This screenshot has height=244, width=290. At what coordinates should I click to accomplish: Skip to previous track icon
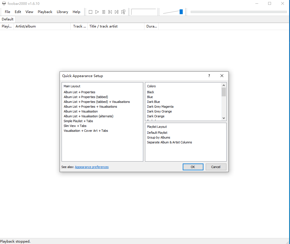coord(110,12)
